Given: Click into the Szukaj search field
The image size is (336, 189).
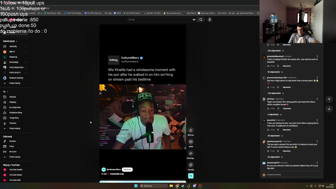Looking at the screenshot, I should pyautogui.click(x=160, y=19).
